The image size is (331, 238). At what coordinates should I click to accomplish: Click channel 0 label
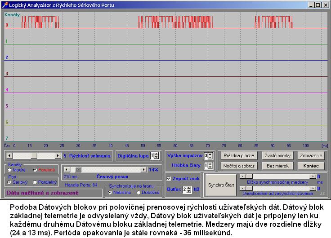click(7, 25)
